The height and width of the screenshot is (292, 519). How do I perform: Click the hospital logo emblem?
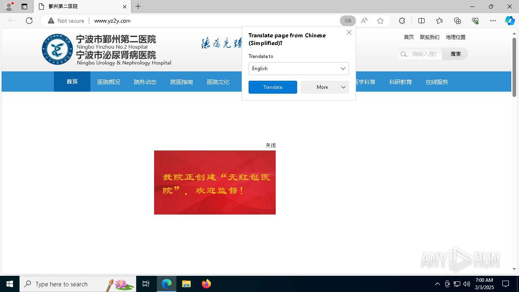point(58,49)
